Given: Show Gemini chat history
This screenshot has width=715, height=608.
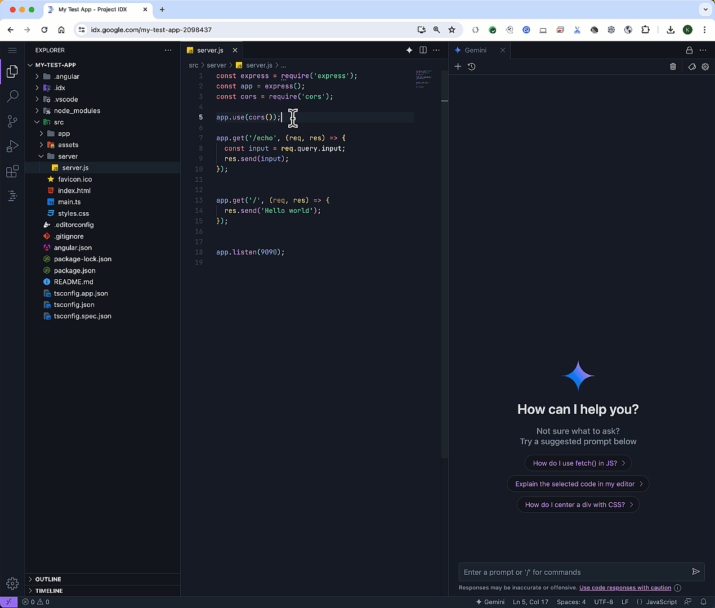Looking at the screenshot, I should pos(472,66).
